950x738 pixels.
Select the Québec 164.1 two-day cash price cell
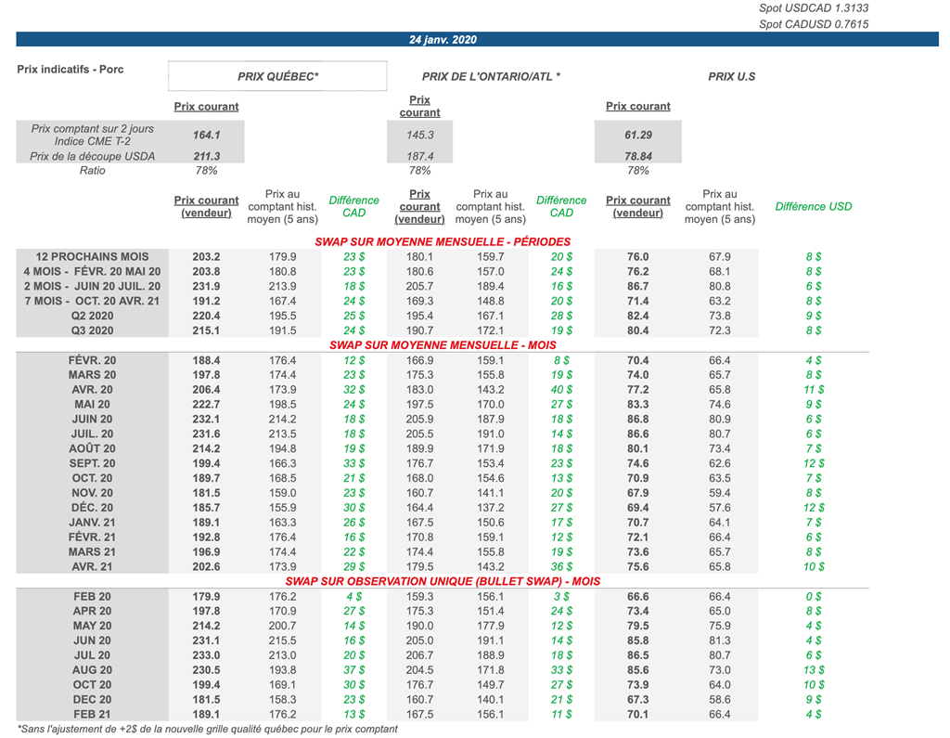(x=205, y=135)
